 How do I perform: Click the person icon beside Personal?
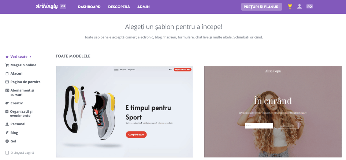click(x=7, y=124)
